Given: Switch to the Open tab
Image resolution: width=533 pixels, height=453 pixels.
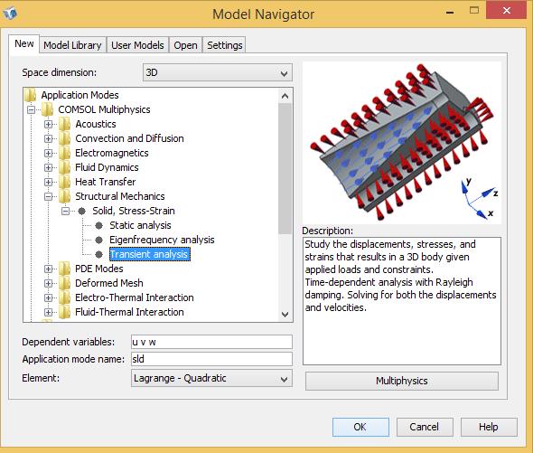Looking at the screenshot, I should (x=185, y=45).
